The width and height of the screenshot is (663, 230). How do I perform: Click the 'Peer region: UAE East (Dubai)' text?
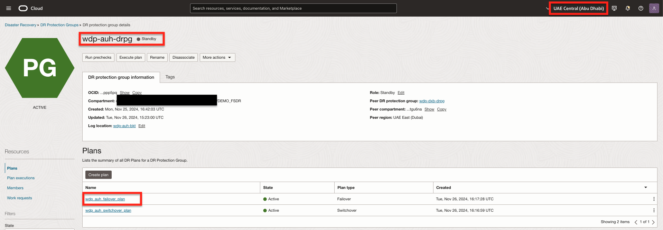396,117
